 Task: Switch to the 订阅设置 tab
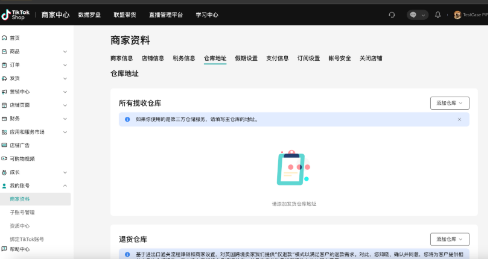[308, 58]
